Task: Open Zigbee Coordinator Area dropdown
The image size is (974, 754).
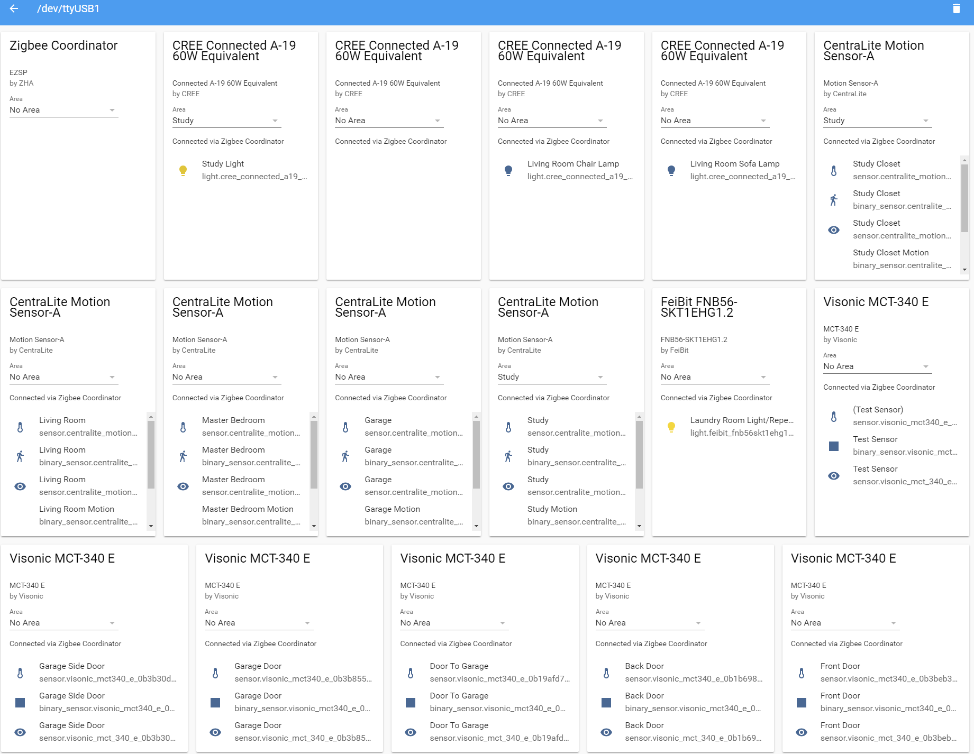Action: click(x=63, y=110)
